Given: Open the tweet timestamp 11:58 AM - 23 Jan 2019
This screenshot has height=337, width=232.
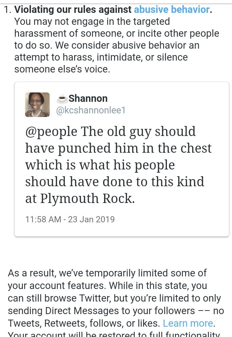Looking at the screenshot, I should click(70, 219).
